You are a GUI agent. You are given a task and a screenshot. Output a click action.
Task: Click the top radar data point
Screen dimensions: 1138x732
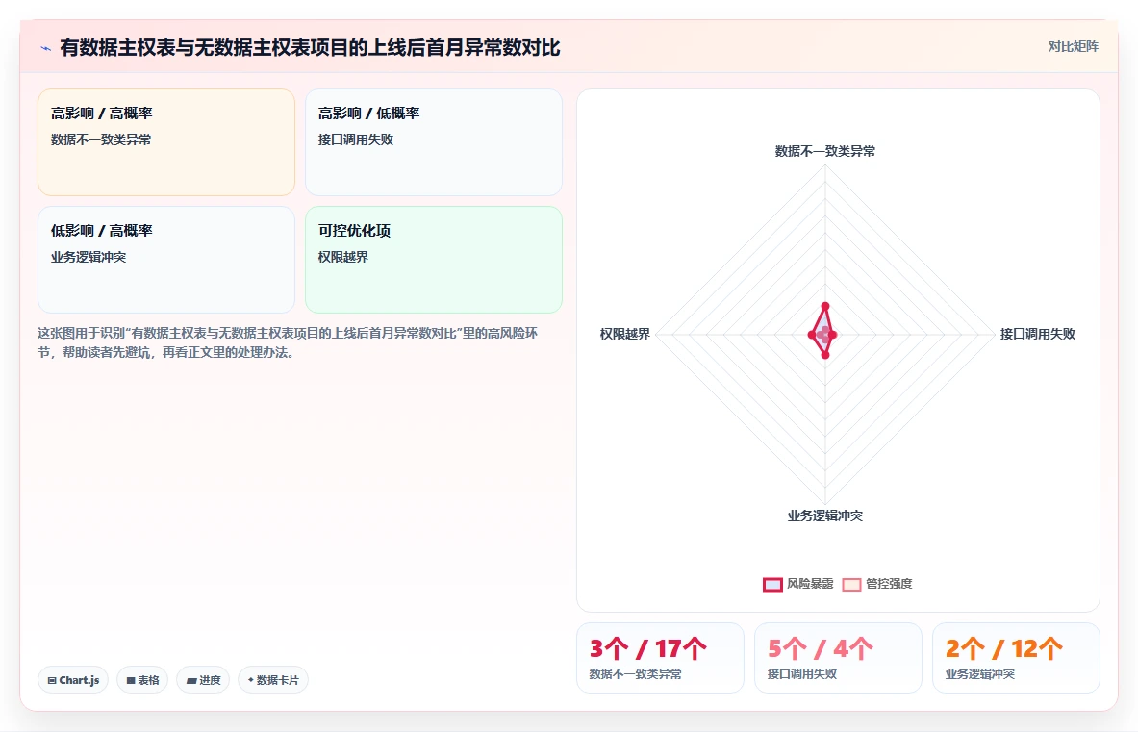pos(825,306)
